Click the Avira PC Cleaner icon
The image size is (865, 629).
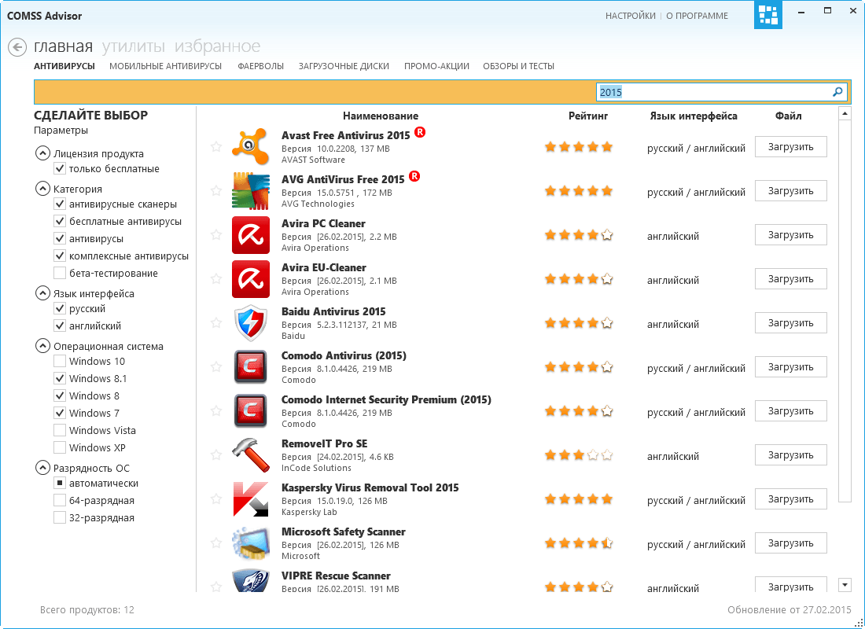click(250, 235)
